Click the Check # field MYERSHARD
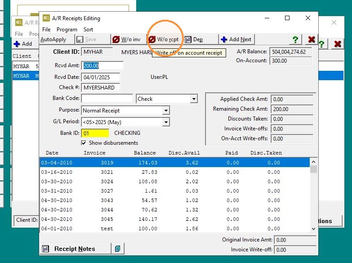 tap(100, 87)
